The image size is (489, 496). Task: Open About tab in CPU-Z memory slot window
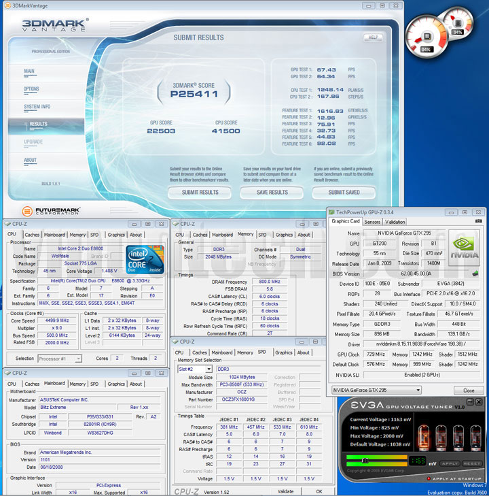tap(303, 352)
